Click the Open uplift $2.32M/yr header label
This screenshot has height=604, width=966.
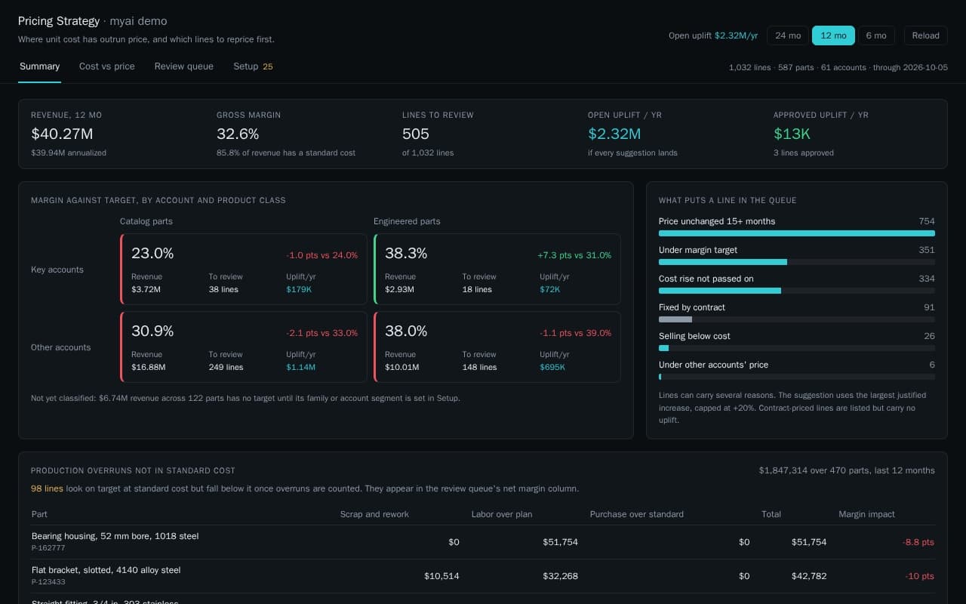713,35
